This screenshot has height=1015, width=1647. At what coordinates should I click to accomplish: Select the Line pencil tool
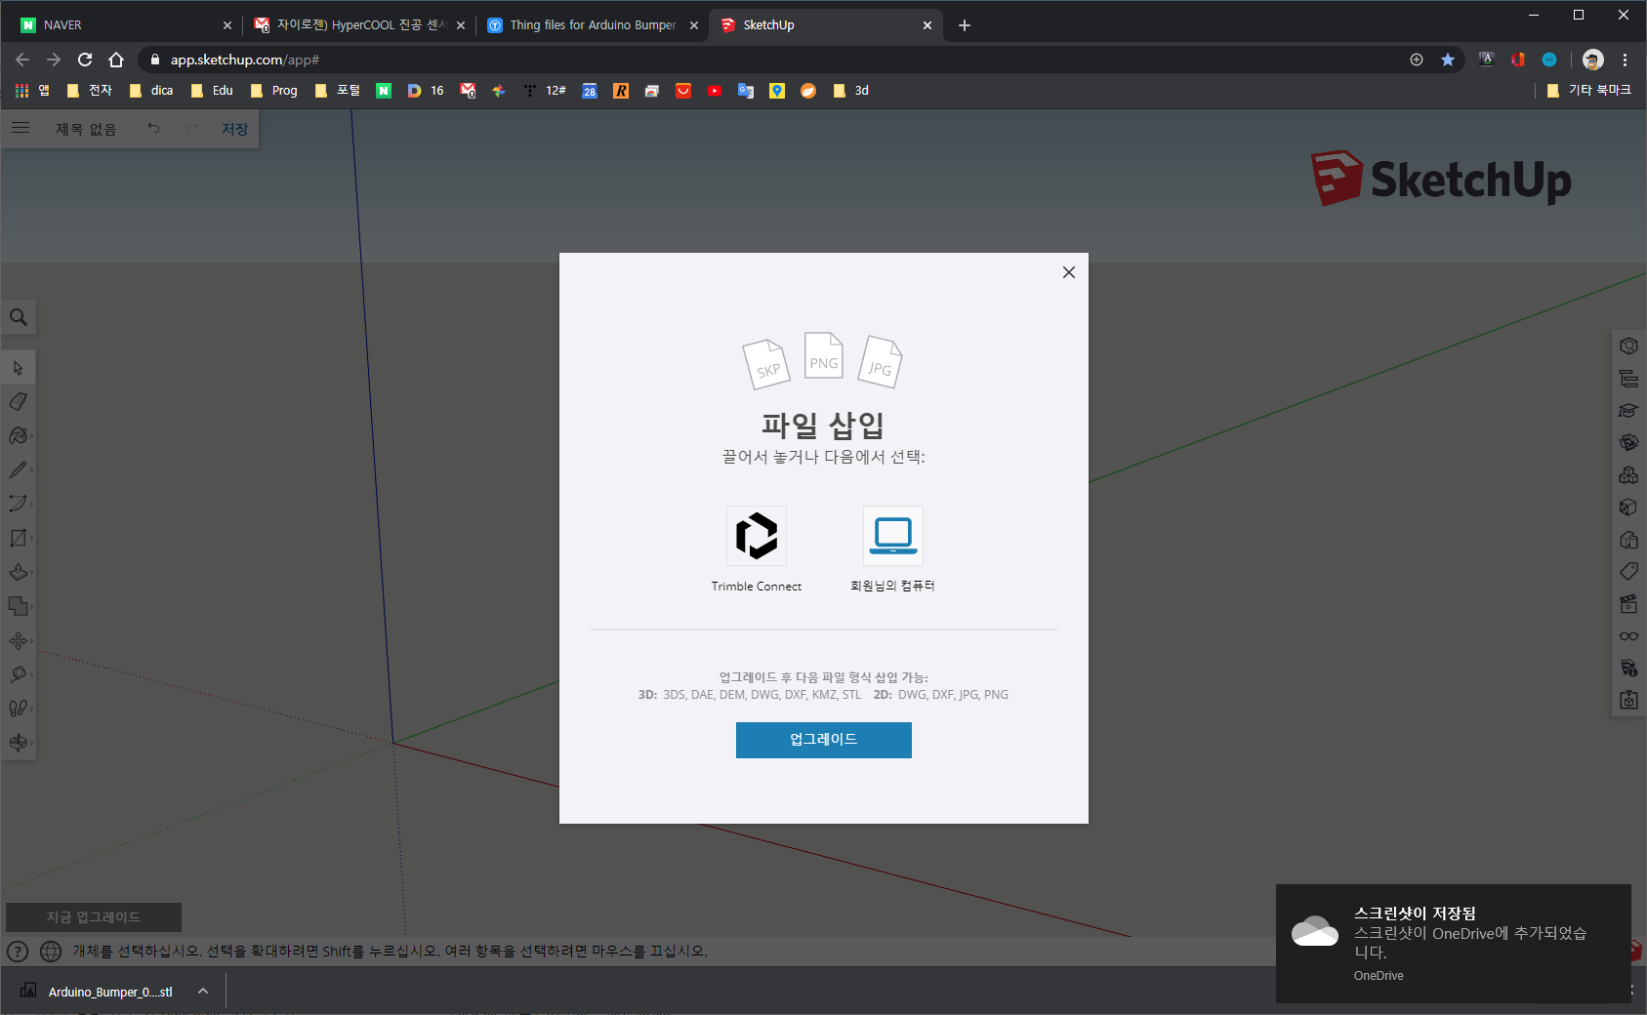pyautogui.click(x=18, y=470)
